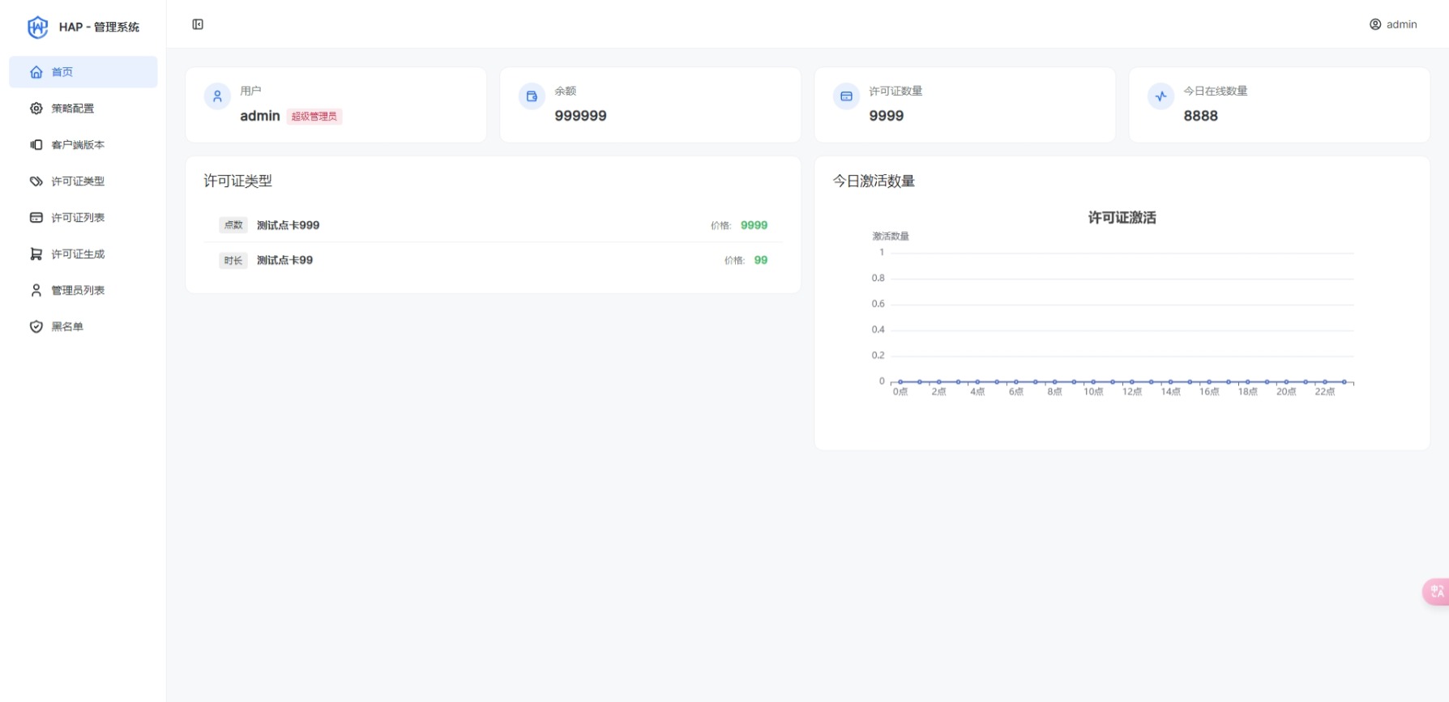Image resolution: width=1449 pixels, height=702 pixels.
Task: Open the 首页 menu item
Action: (x=83, y=72)
